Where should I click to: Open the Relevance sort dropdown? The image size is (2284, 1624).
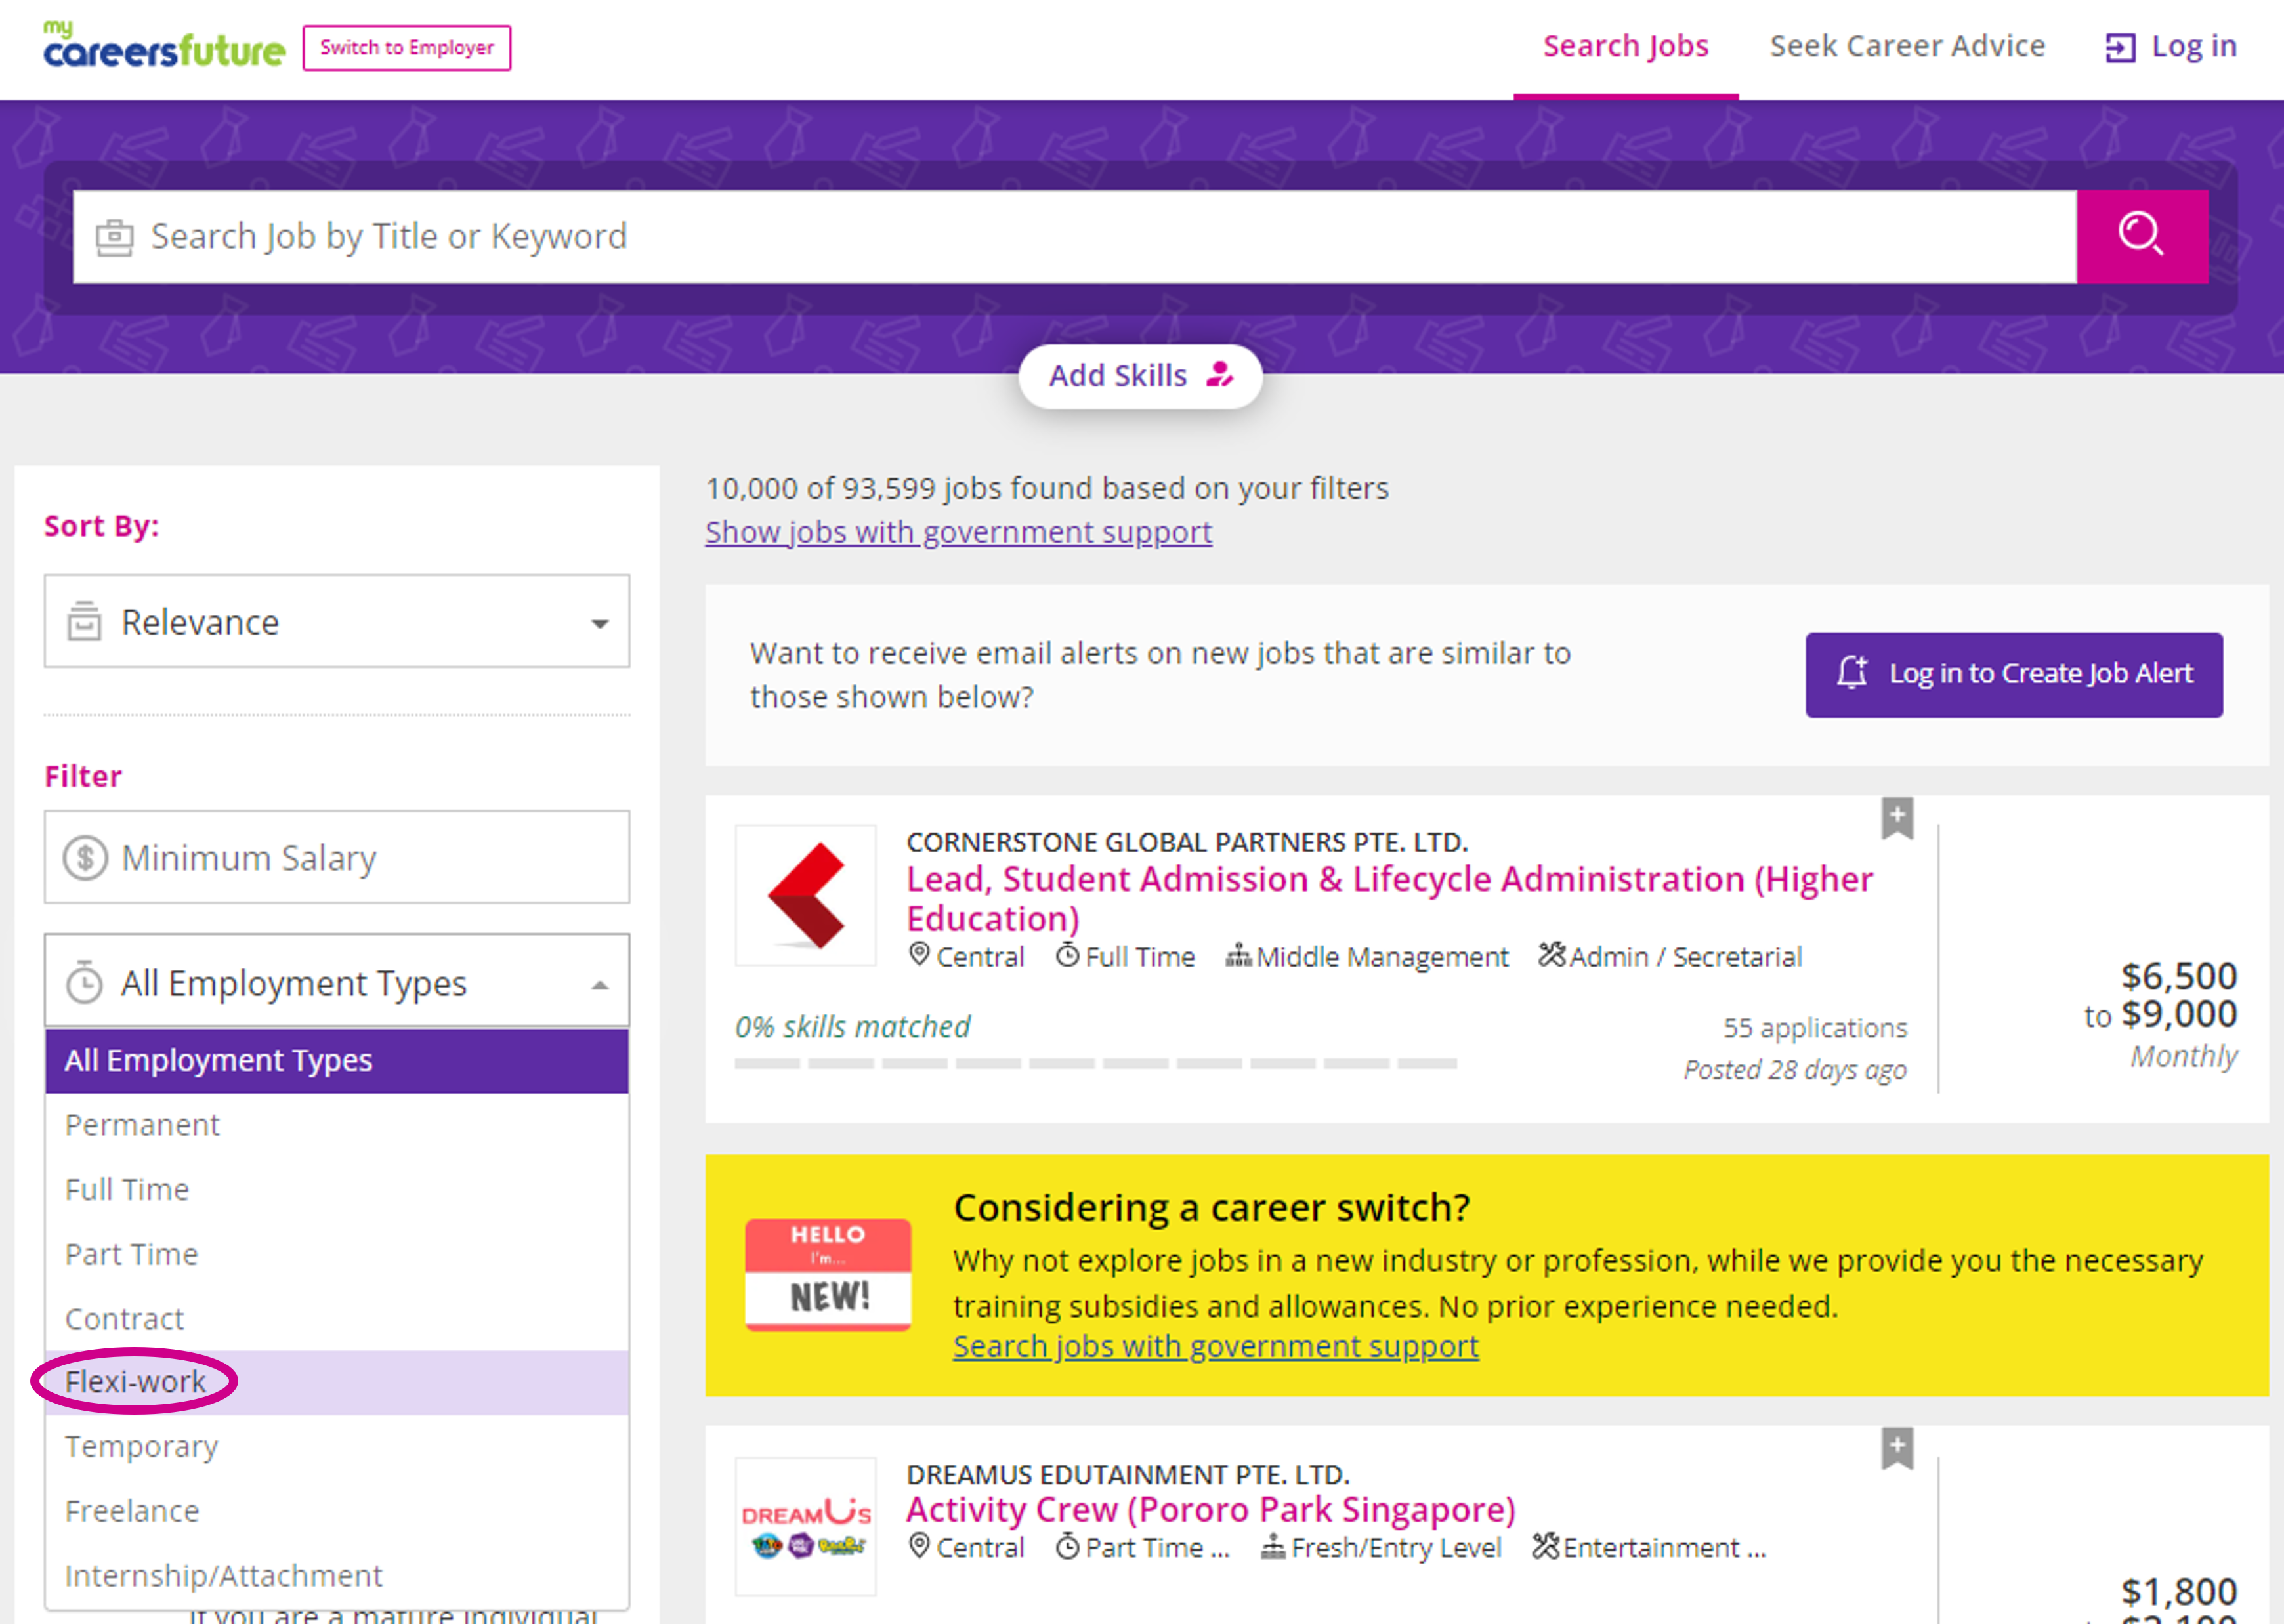tap(337, 621)
